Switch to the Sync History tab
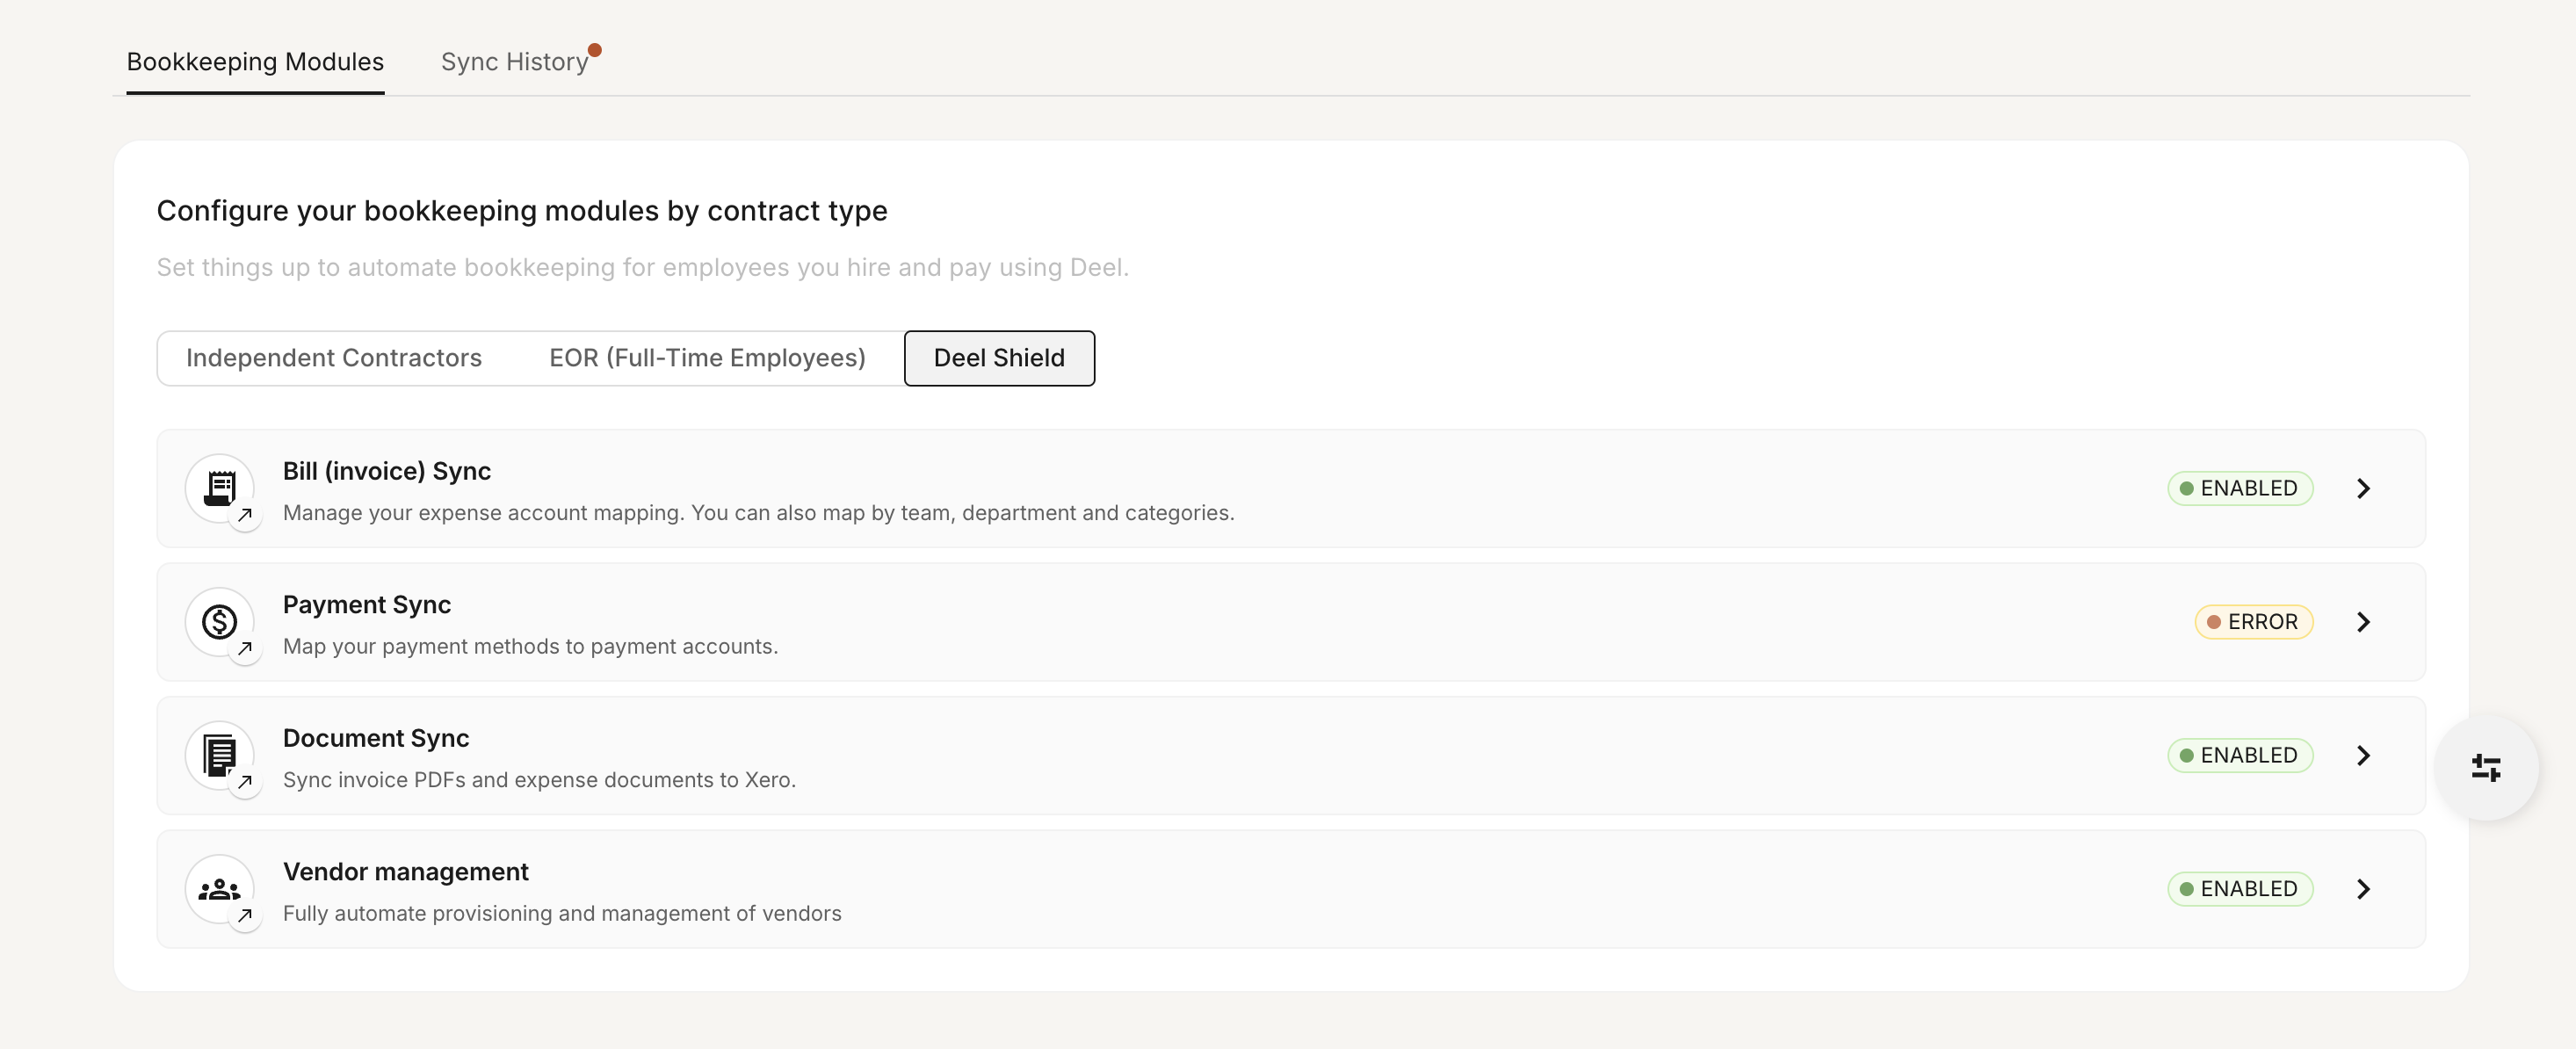Viewport: 2576px width, 1049px height. (x=515, y=62)
